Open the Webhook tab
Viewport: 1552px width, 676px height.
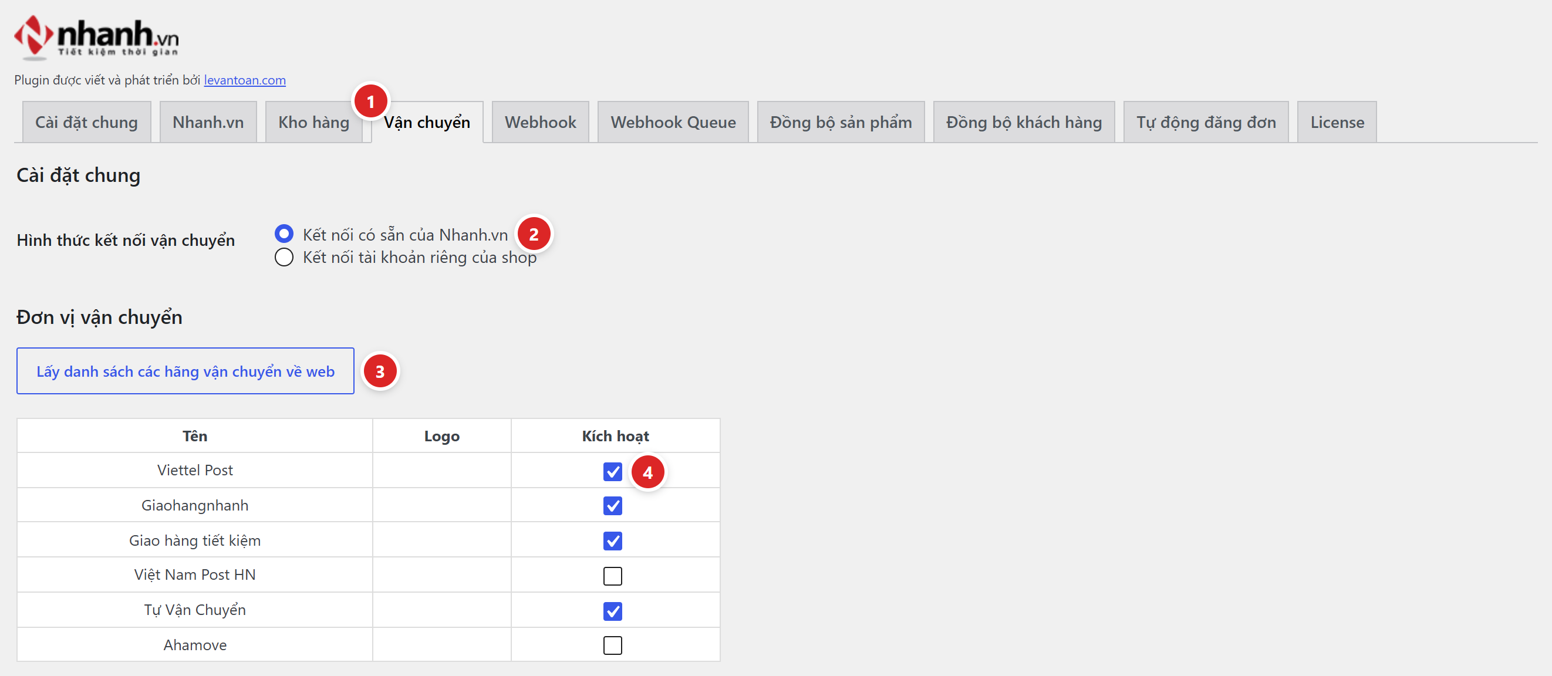click(540, 122)
